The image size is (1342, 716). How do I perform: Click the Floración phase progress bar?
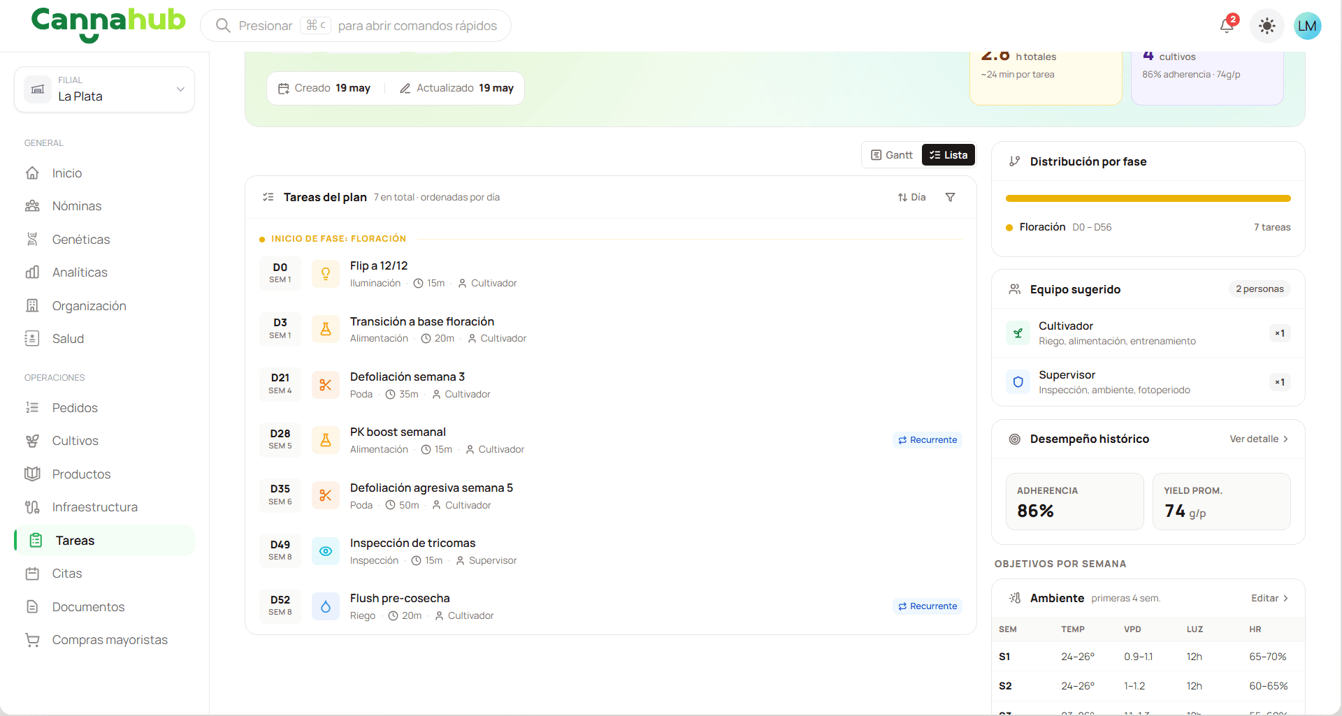1148,198
